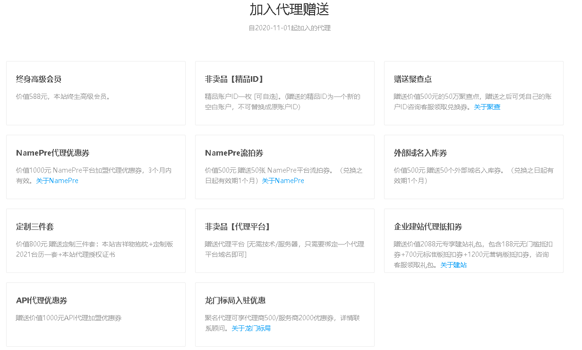582x350 pixels.
Task: Click the 自2020-11-01起加入的代理 subtitle
Action: tap(290, 28)
